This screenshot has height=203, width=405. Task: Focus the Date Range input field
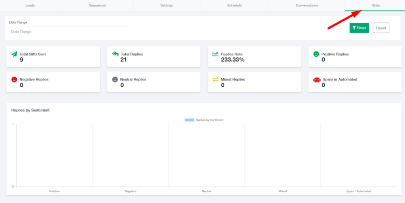point(70,32)
